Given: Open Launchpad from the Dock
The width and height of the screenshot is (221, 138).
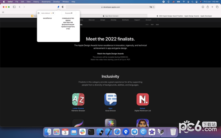Looking at the screenshot, I should [56, 132].
